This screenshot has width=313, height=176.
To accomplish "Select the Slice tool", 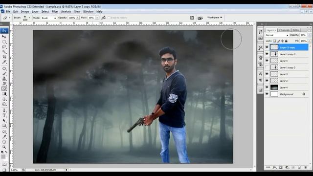I will 4,62.
